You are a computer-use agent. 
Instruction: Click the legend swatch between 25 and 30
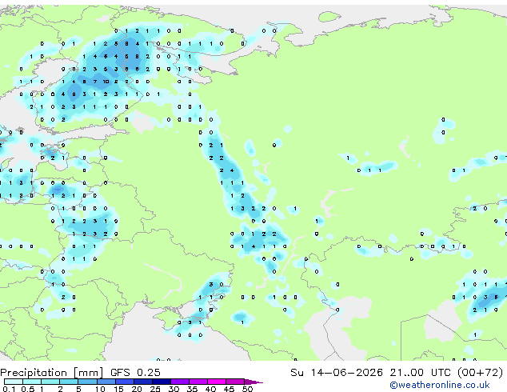coord(161,382)
